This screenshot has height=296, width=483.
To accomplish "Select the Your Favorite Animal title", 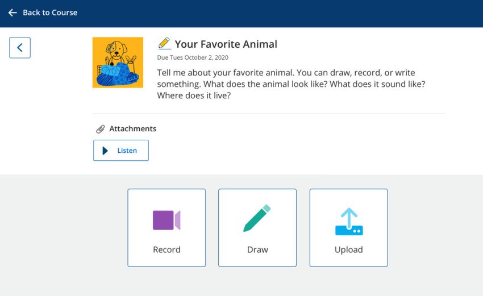I will pos(226,44).
